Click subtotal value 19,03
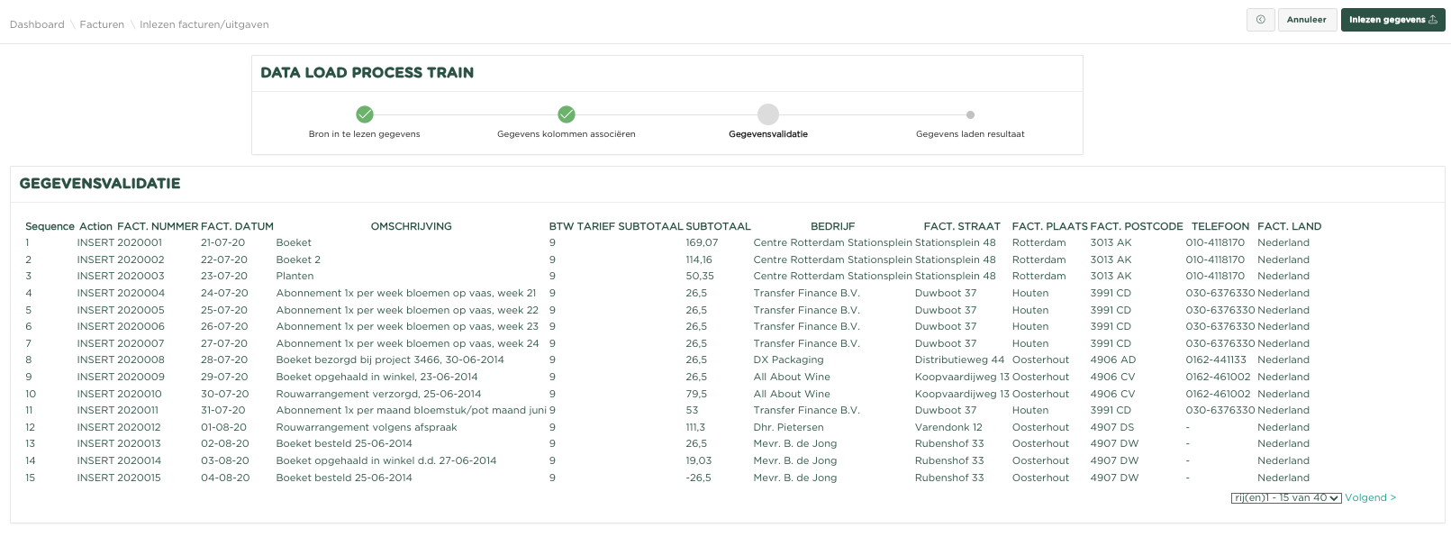This screenshot has width=1451, height=537. (x=698, y=460)
